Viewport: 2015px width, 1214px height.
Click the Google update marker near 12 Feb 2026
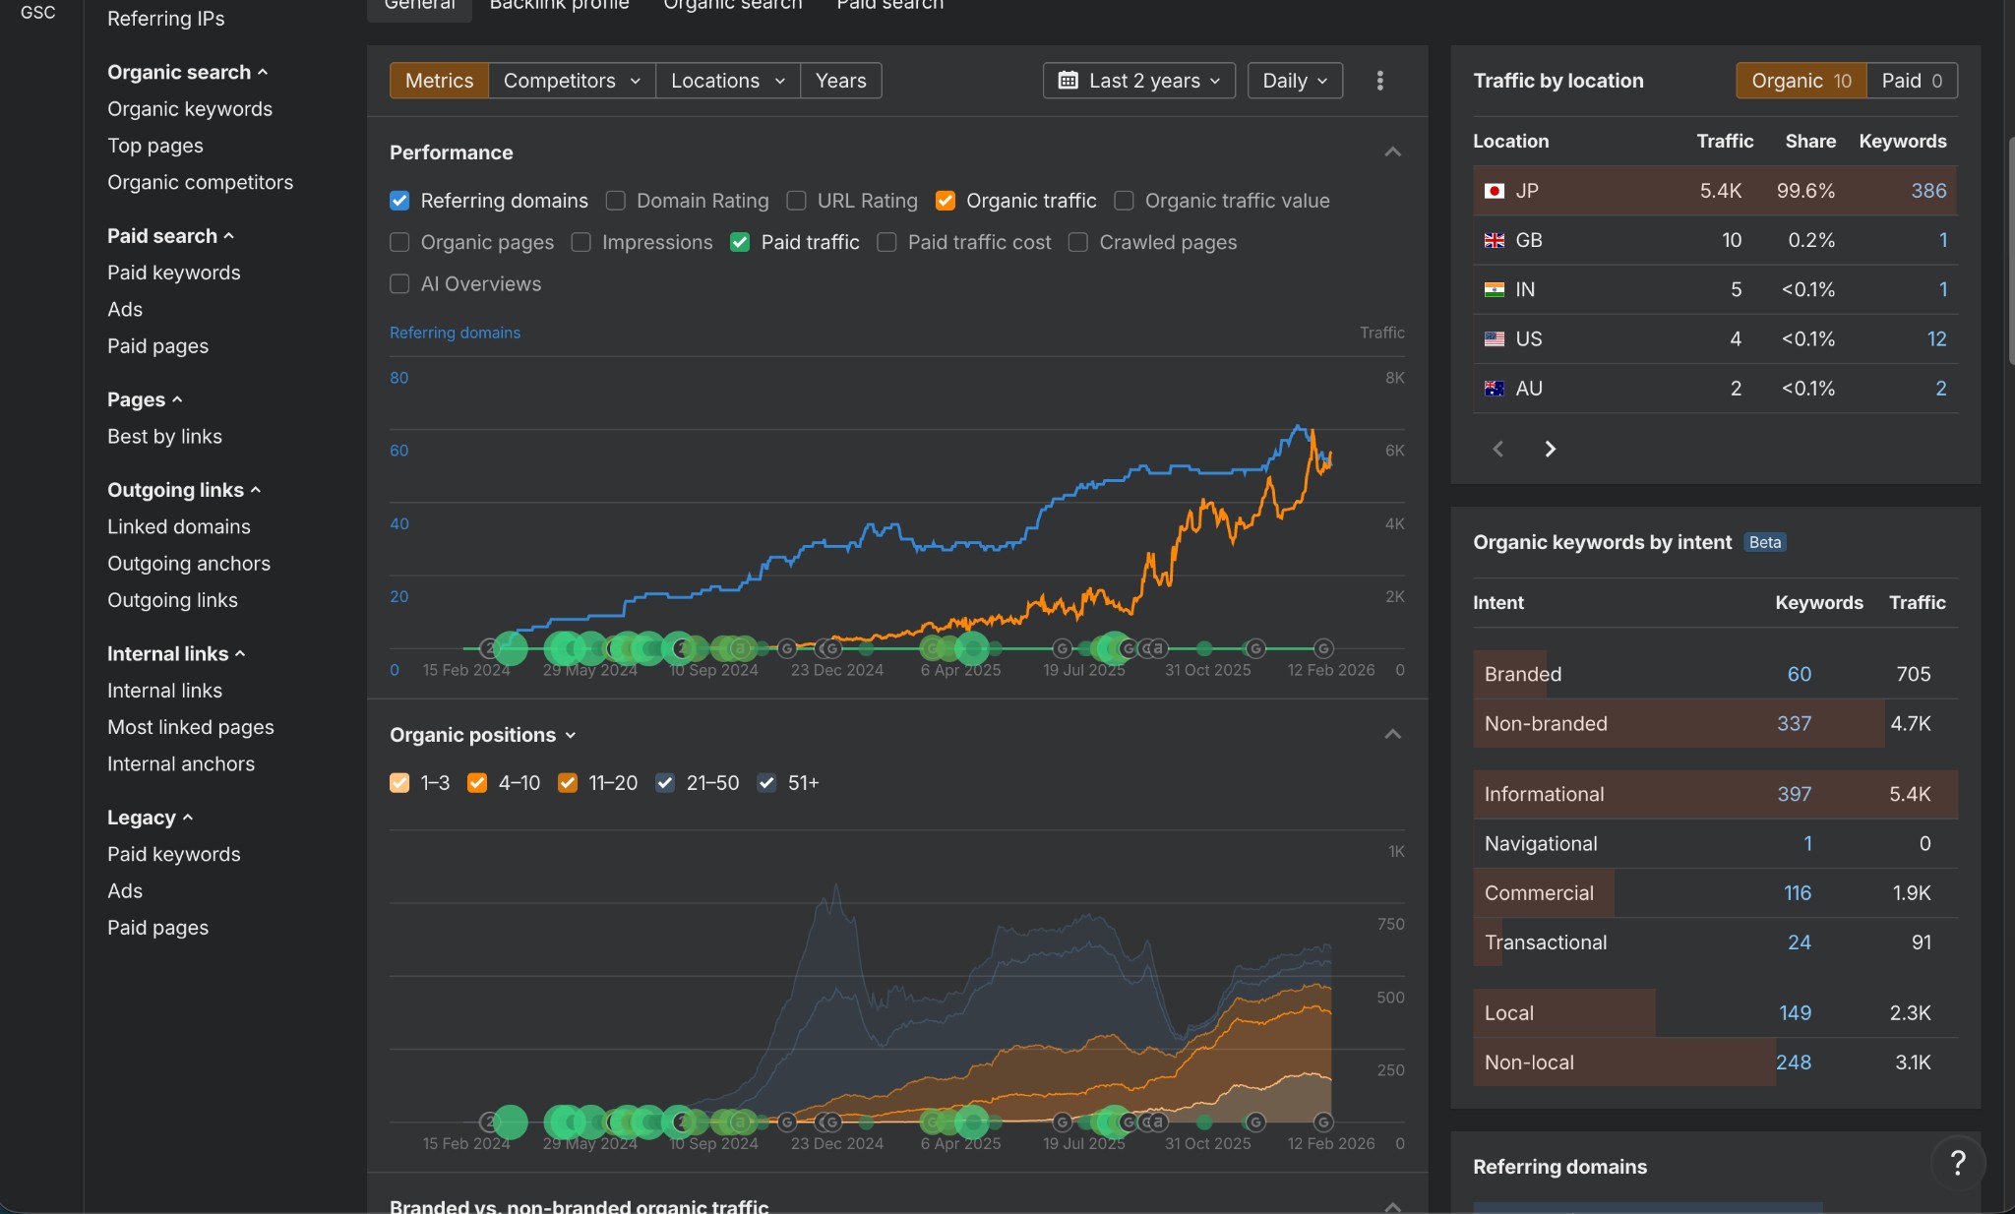tap(1323, 648)
